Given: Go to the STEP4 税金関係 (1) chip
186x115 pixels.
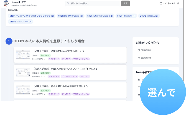Looking at the screenshot, I should pyautogui.click(x=126, y=16).
